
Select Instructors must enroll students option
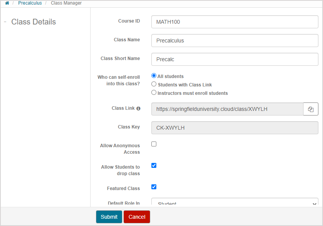point(154,93)
